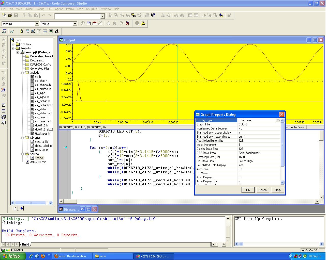Click the Open file folder icon
The image size is (327, 260).
pos(10,15)
